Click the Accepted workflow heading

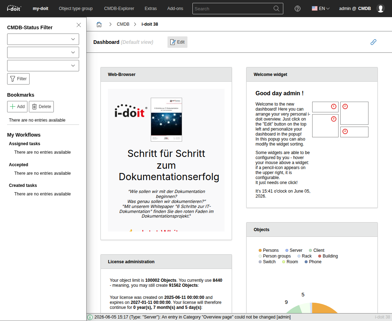click(x=19, y=165)
